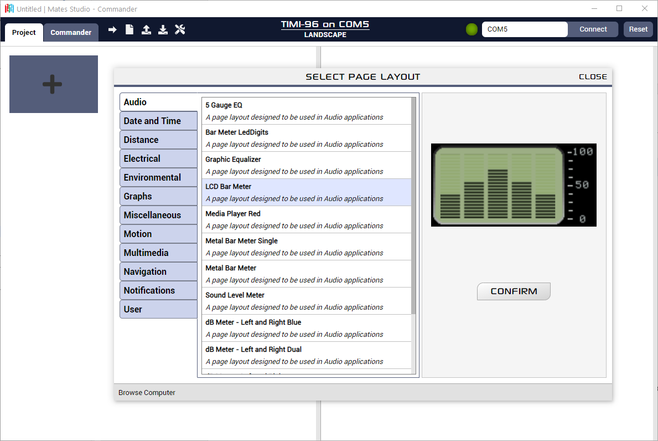Click the LANDSCAPE orientation label
658x441 pixels.
click(x=325, y=35)
